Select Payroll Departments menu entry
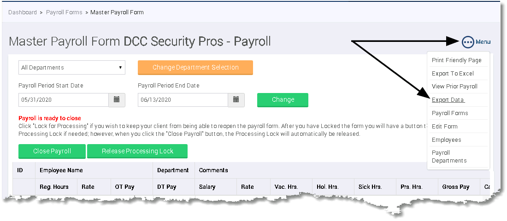Screen dimensions: 507x221 449,157
